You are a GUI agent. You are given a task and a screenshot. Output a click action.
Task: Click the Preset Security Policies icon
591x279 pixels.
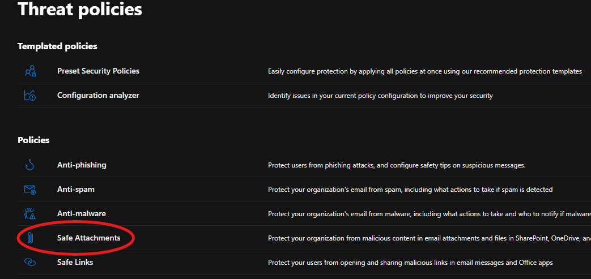tap(30, 71)
